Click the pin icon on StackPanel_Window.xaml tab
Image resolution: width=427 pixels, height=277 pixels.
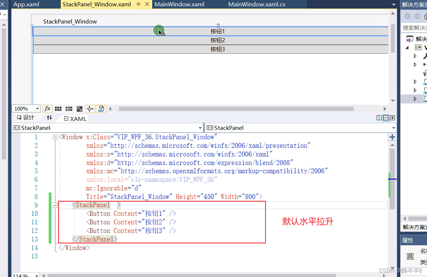[138, 4]
